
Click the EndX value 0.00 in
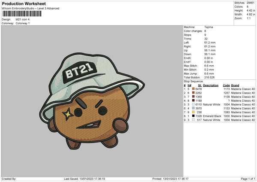coord(209,58)
